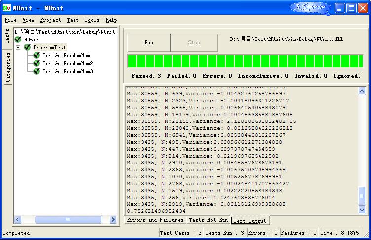
Task: Click output line 'Max:3435, N:2919'
Action: coord(206,204)
